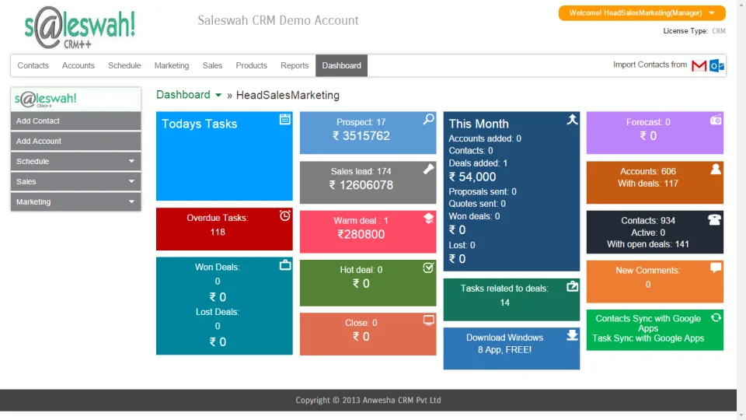Image resolution: width=746 pixels, height=420 pixels.
Task: Open the Hot deal: 0 tile
Action: click(x=368, y=283)
